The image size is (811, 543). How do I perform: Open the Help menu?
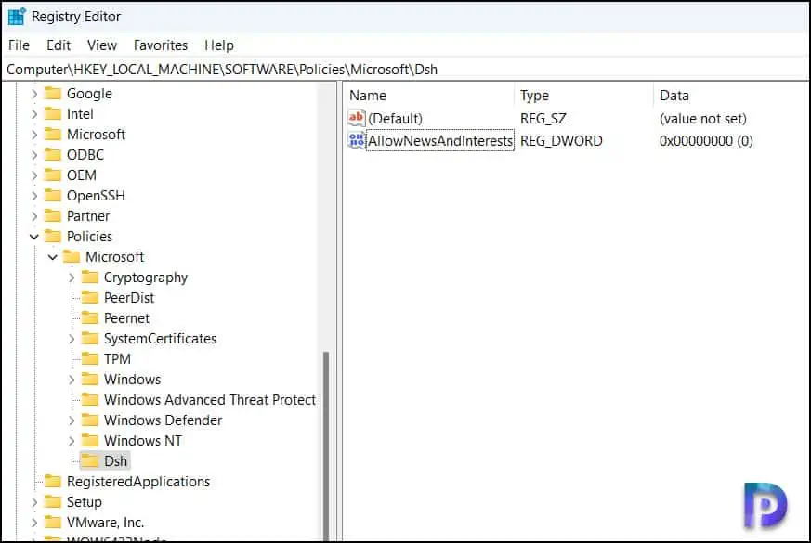click(x=219, y=45)
